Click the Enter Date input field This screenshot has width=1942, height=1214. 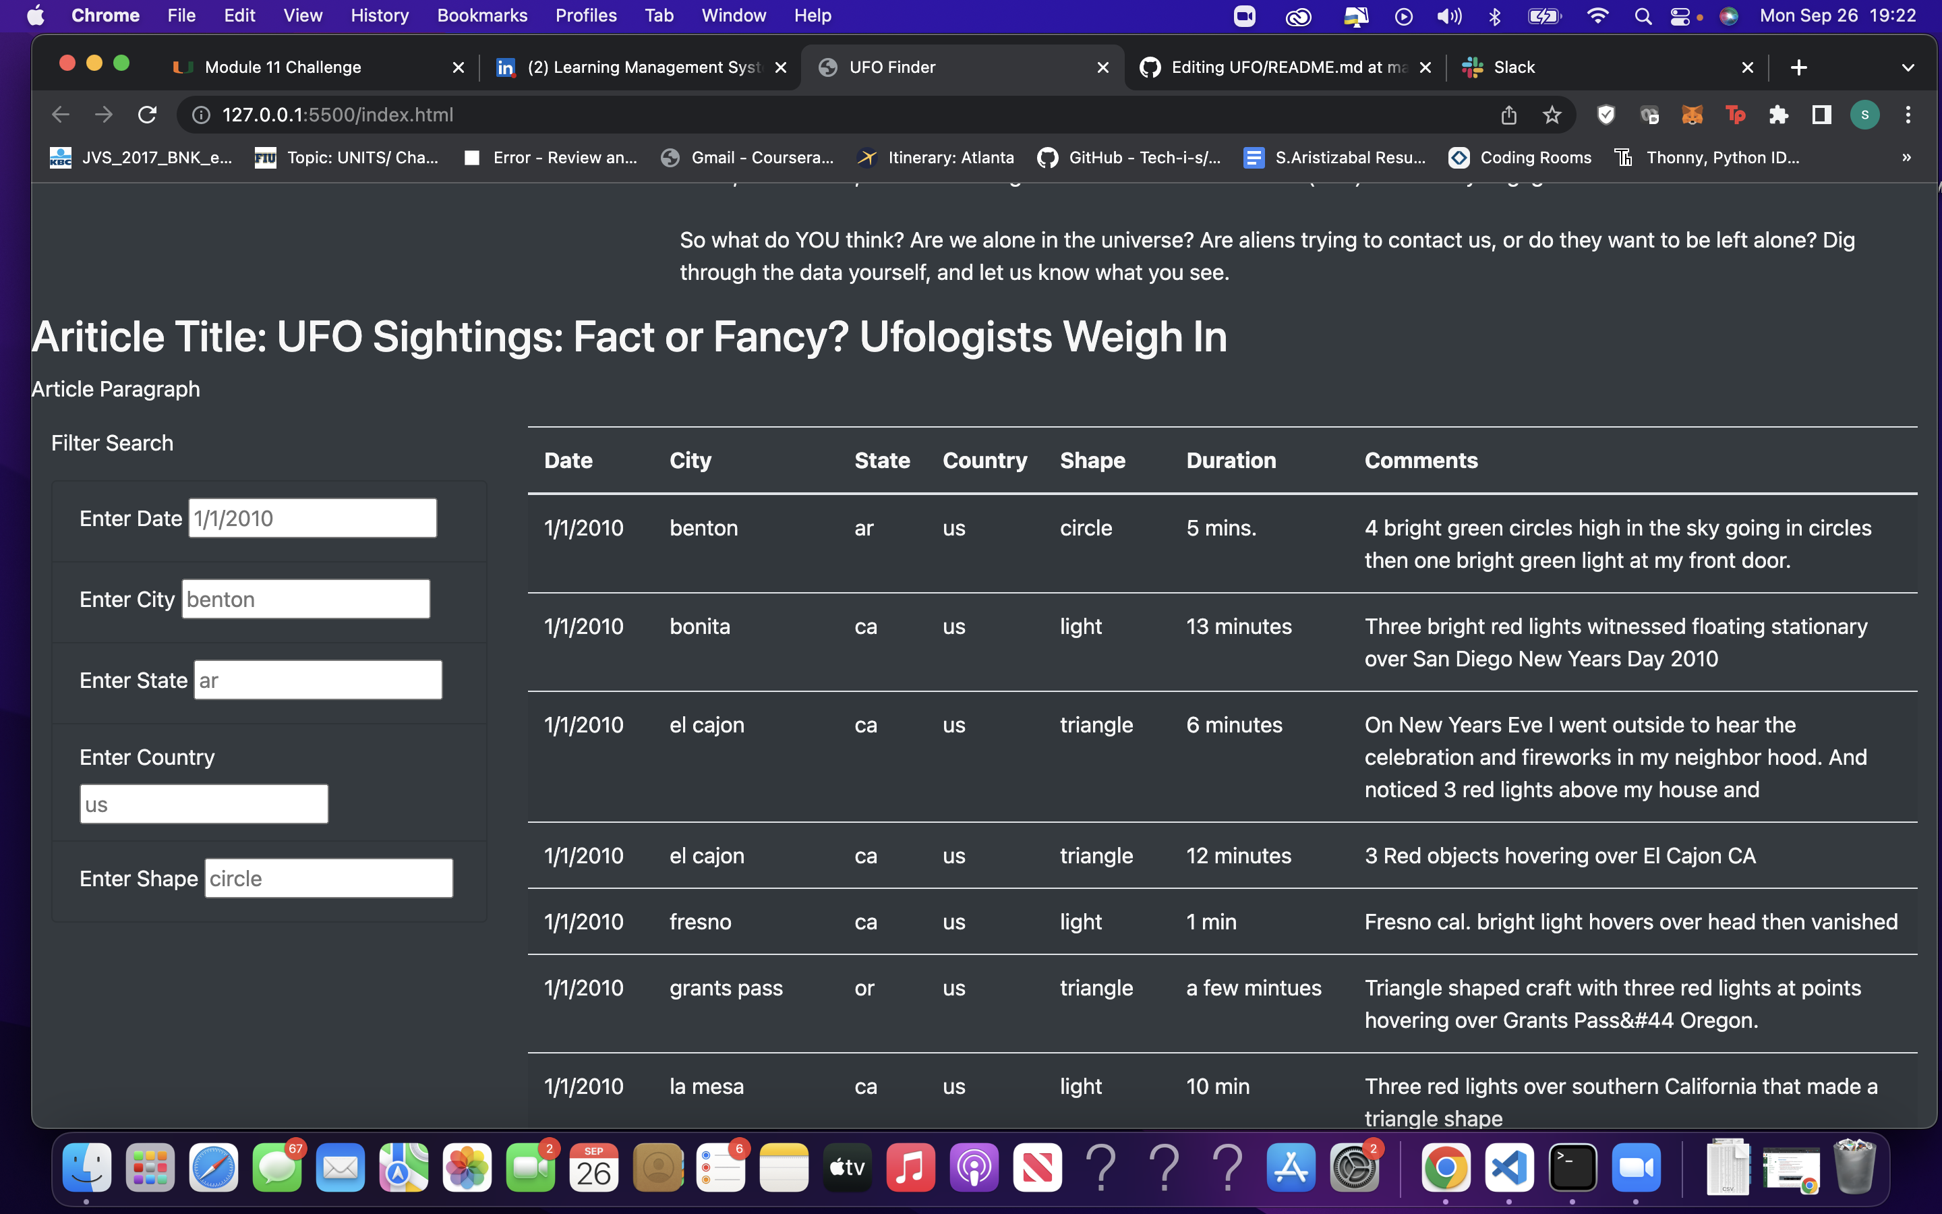click(x=312, y=518)
